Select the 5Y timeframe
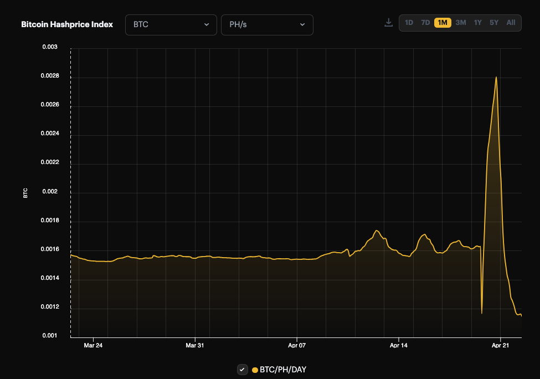The height and width of the screenshot is (379, 540). 493,23
